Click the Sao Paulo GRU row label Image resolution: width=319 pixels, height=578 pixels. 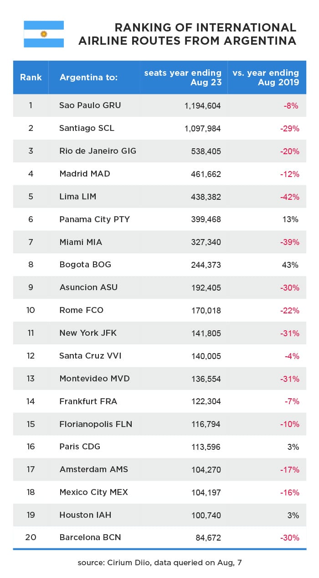[90, 105]
